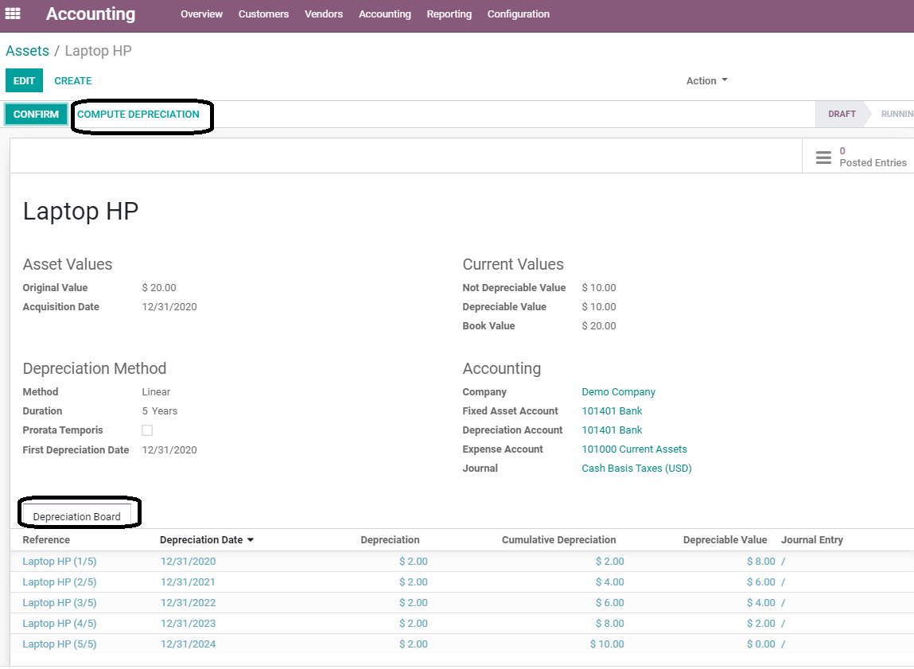This screenshot has height=669, width=914.
Task: Open the Customers menu
Action: coord(263,14)
